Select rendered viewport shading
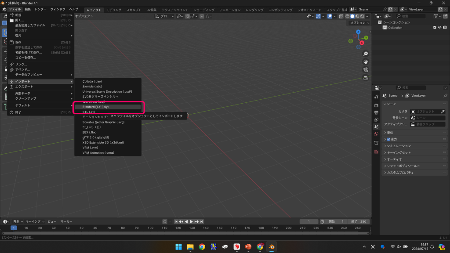Image resolution: width=450 pixels, height=253 pixels. (x=362, y=16)
